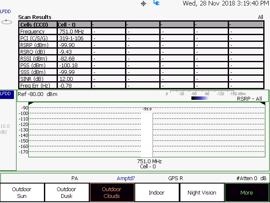
Task: Click the RSRP - All chart label
Action: point(249,99)
